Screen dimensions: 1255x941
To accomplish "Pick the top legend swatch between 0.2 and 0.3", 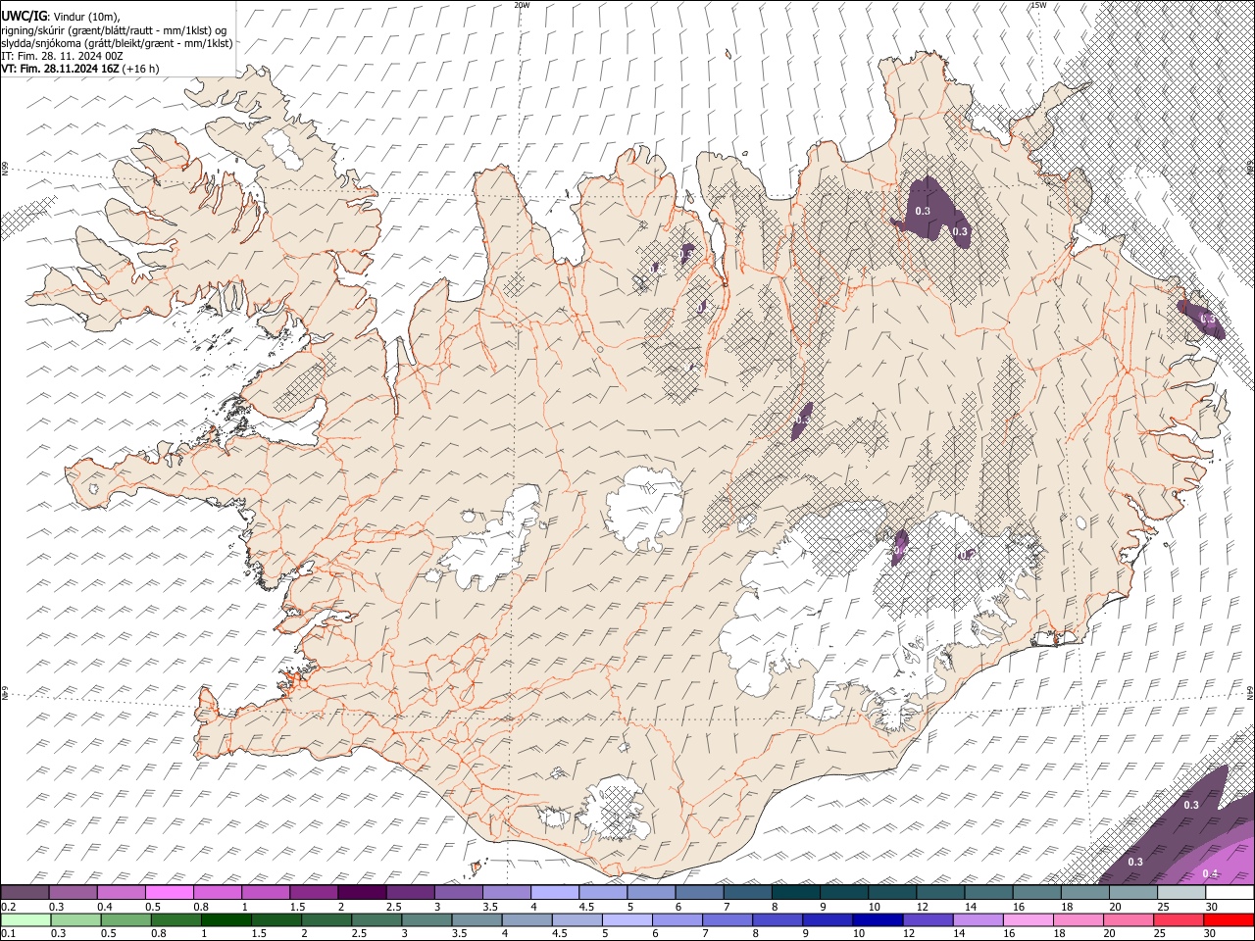I will point(25,893).
